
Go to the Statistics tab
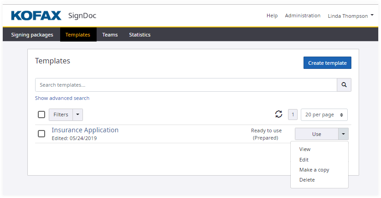139,35
